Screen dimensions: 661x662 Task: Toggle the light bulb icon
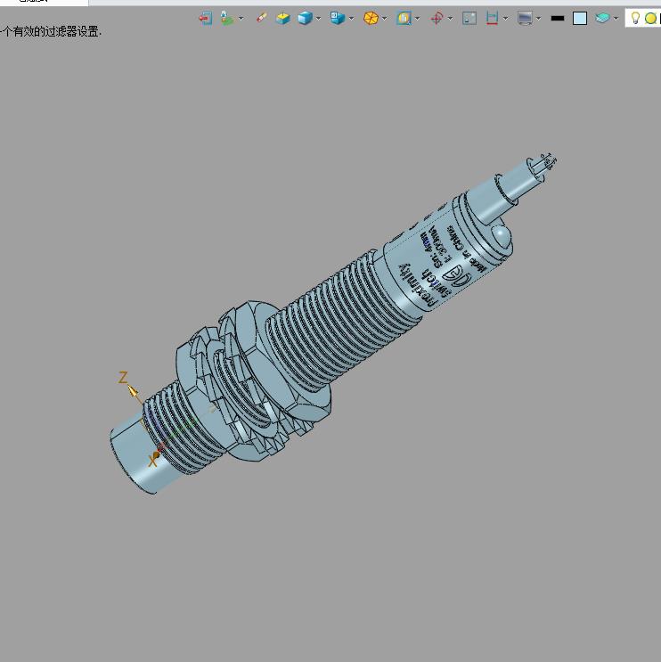tap(635, 18)
